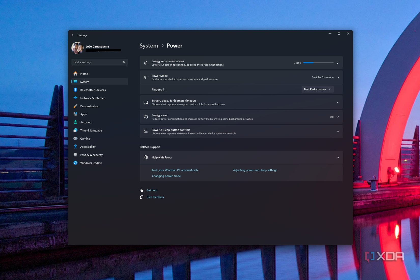Go to Windows Update section
420x280 pixels.
[91, 163]
